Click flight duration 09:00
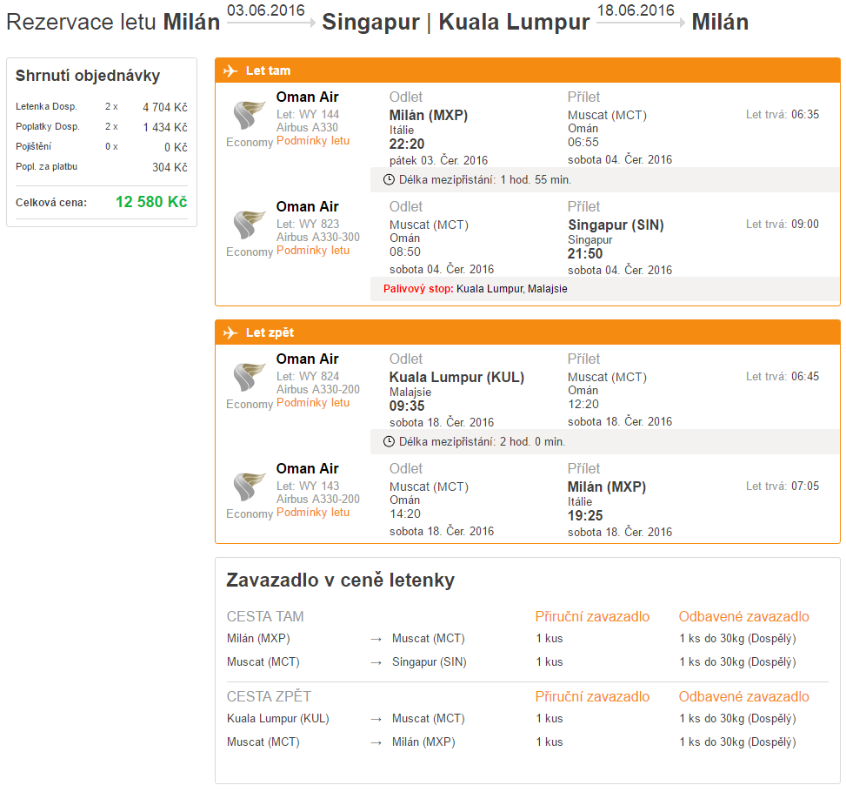 tap(805, 225)
